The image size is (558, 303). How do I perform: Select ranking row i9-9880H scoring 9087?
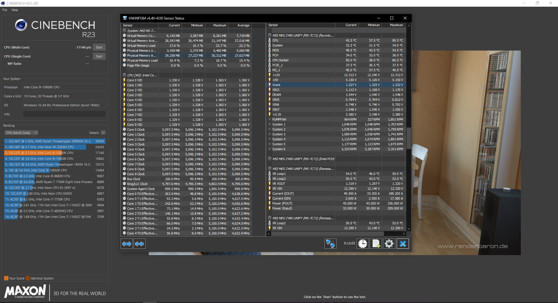[55, 176]
